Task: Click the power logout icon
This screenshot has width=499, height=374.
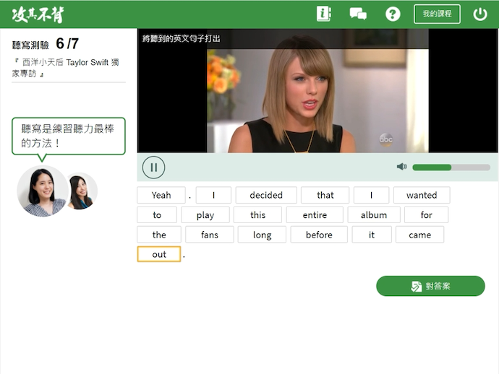Action: click(480, 14)
